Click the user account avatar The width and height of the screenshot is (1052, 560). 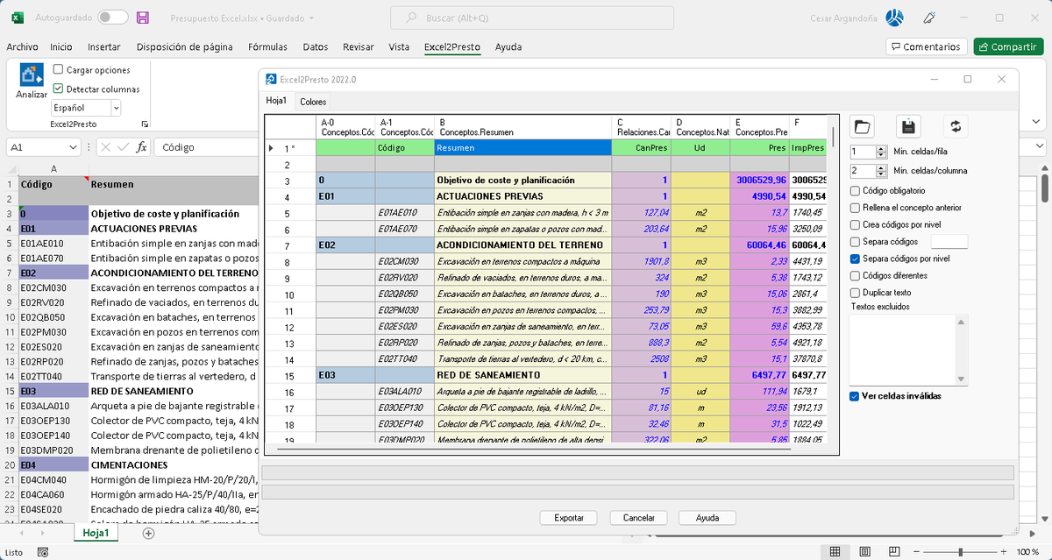pos(895,18)
